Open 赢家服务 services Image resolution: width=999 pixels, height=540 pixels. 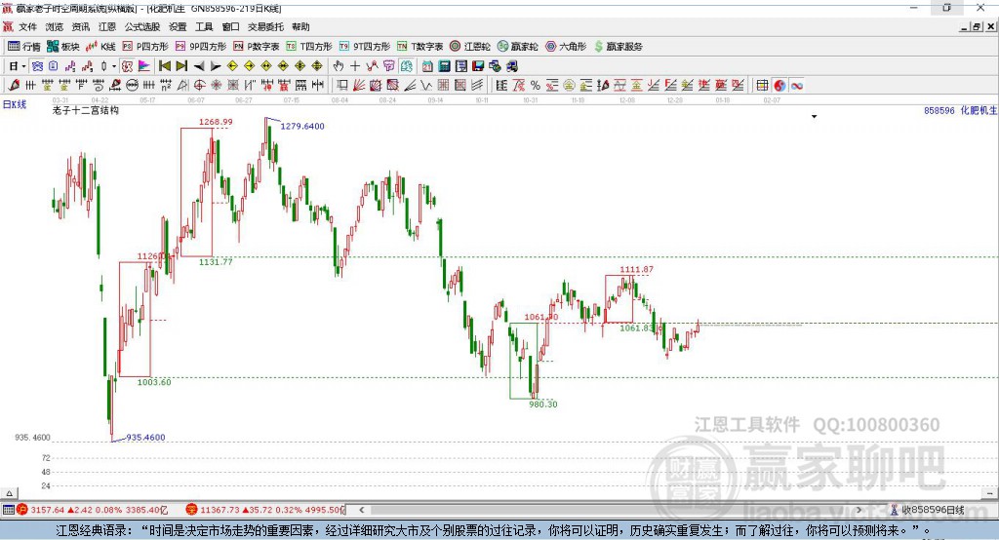[x=618, y=47]
